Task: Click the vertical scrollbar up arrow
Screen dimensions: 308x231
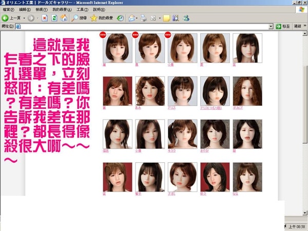Action: [304, 33]
